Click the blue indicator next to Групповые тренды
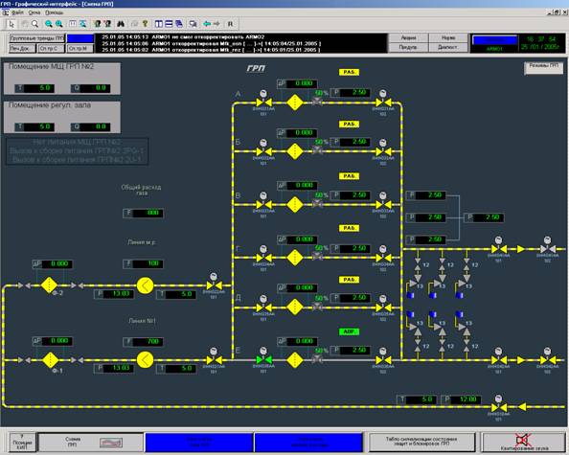The width and height of the screenshot is (569, 455). (x=80, y=38)
